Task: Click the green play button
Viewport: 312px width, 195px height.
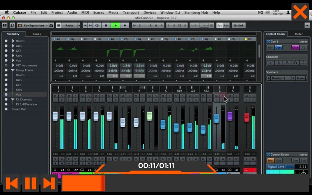Action: 115,25
